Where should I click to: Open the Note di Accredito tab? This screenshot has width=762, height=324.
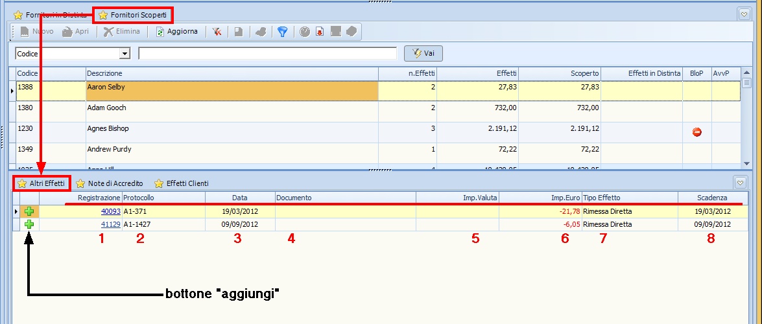(x=110, y=183)
